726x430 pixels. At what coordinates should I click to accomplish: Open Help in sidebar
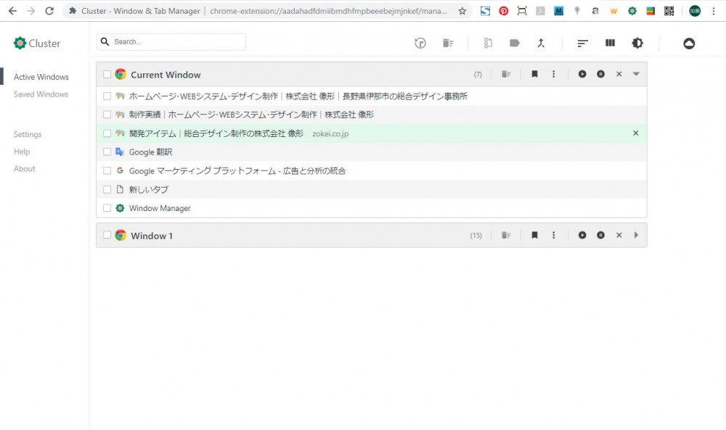point(22,152)
